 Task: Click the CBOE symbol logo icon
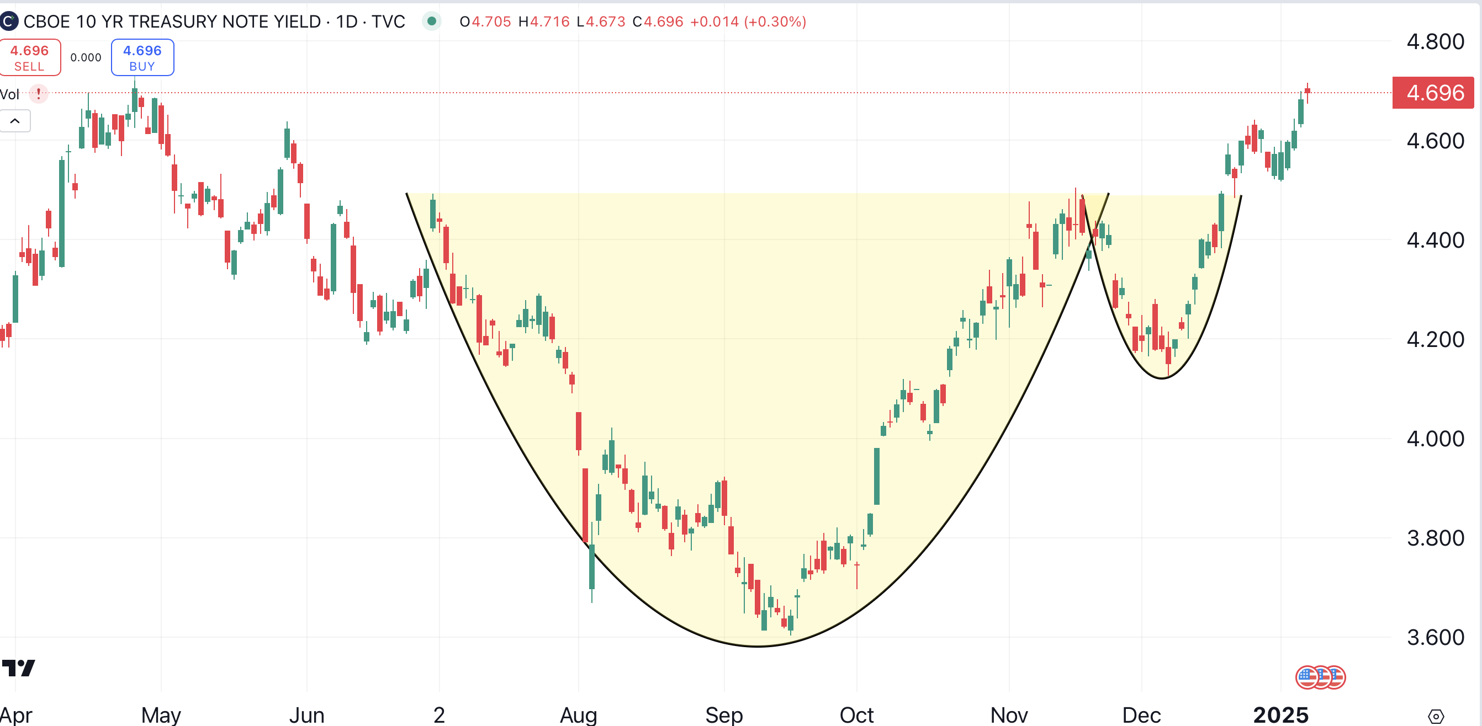click(x=8, y=22)
